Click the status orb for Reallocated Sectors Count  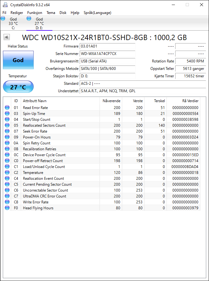pyautogui.click(x=7, y=125)
